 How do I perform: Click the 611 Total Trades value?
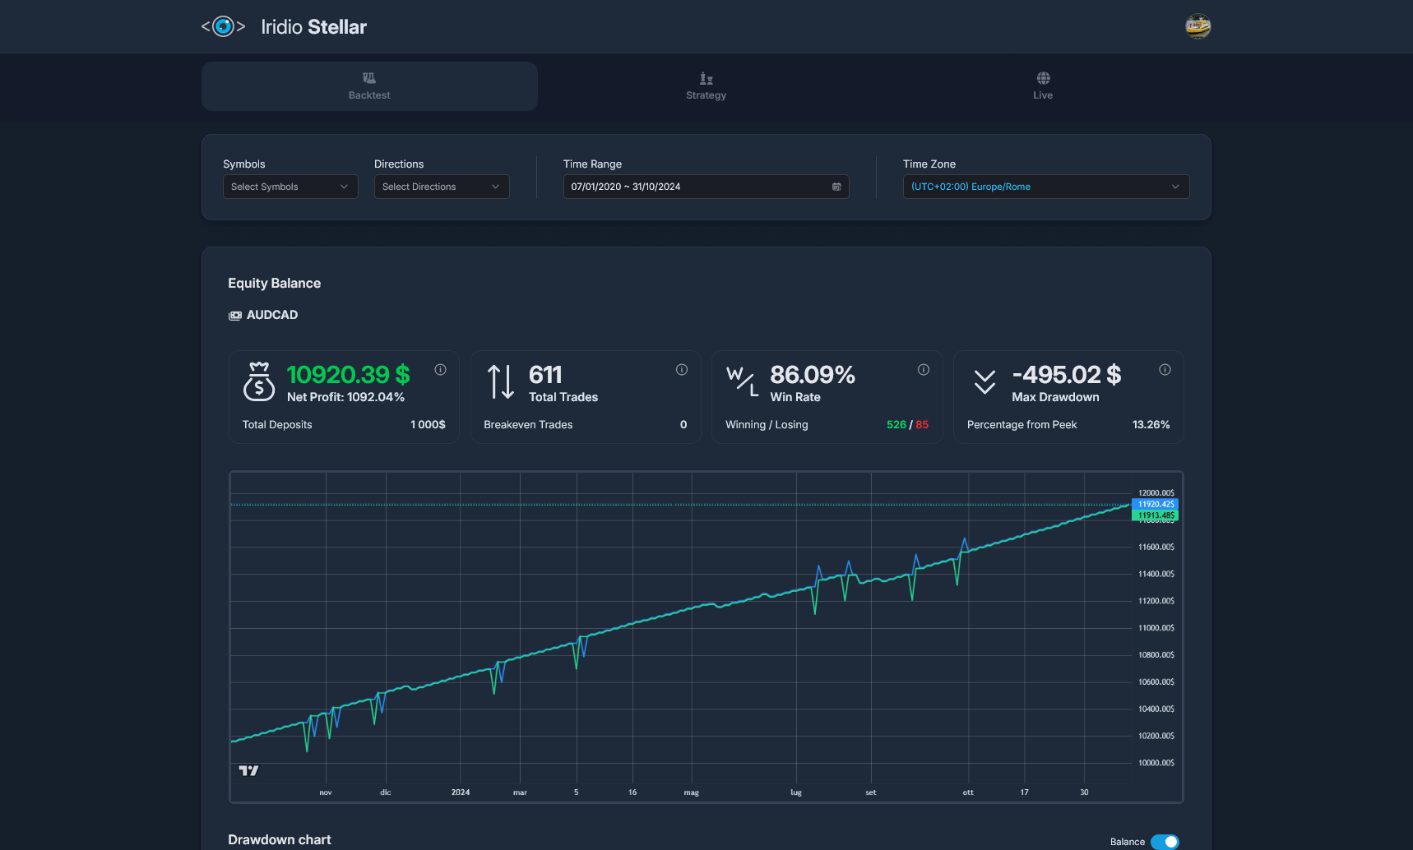545,375
